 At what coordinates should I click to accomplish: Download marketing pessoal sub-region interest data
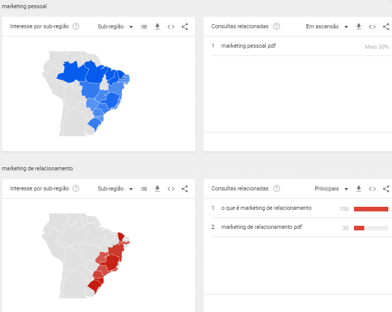(157, 27)
